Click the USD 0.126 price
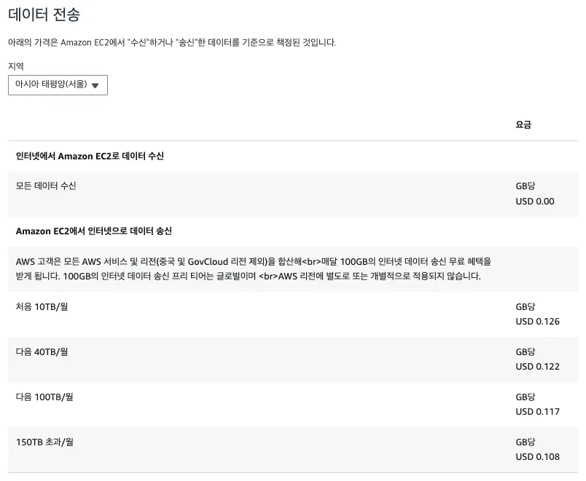The height and width of the screenshot is (481, 586). 537,322
